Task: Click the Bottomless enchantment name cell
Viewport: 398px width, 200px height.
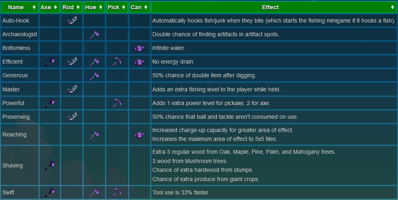Action: pyautogui.click(x=19, y=48)
